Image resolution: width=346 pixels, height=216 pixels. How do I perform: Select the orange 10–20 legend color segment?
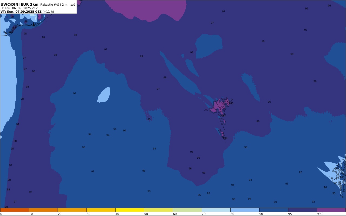(x=43, y=210)
